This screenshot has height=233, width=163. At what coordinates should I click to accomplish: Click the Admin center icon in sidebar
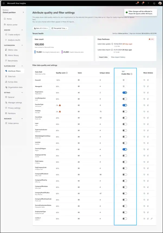(5, 24)
